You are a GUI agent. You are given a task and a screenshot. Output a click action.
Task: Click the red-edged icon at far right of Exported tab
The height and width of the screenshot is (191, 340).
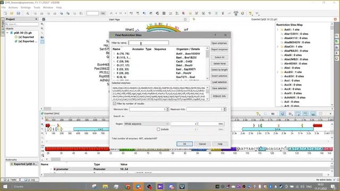[335, 19]
